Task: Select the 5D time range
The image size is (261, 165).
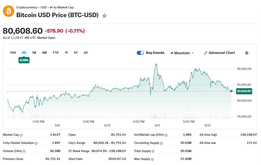Action: coord(24,53)
